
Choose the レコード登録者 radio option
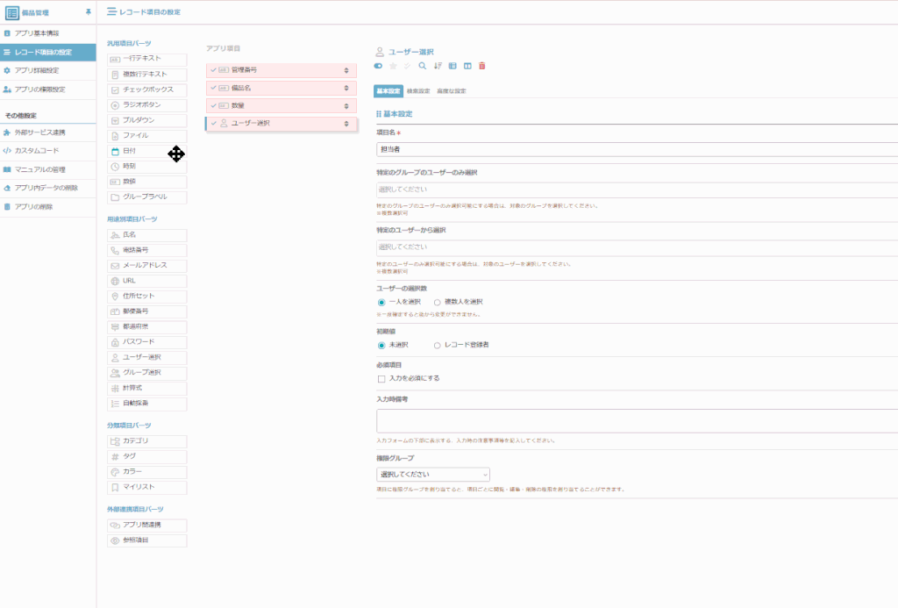point(437,345)
